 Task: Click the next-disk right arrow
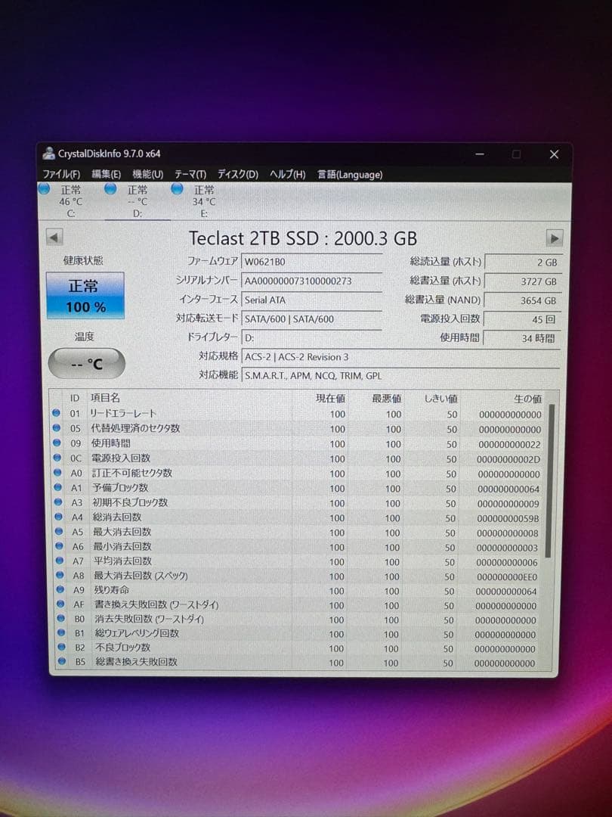[x=555, y=238]
